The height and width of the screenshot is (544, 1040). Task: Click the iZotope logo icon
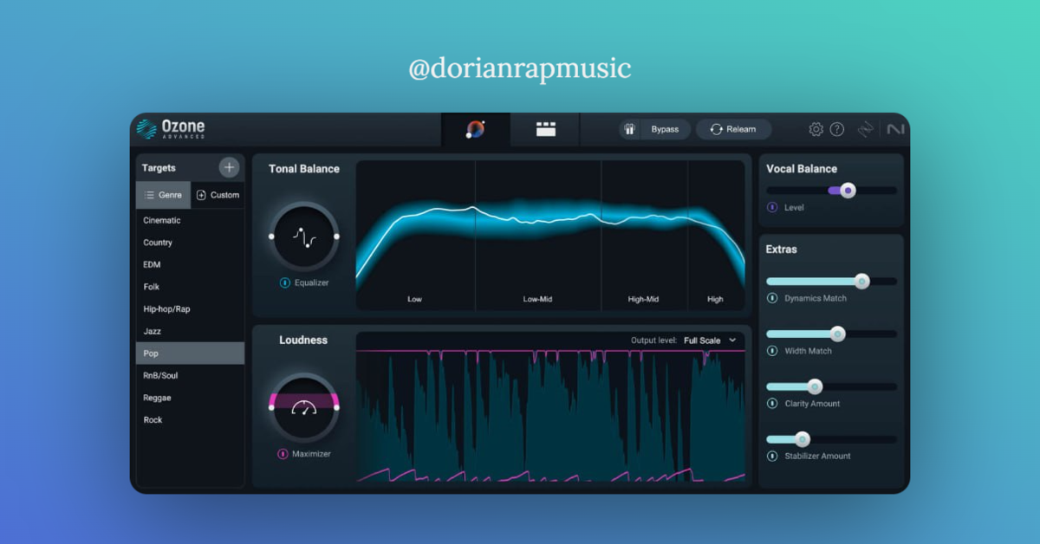(866, 129)
